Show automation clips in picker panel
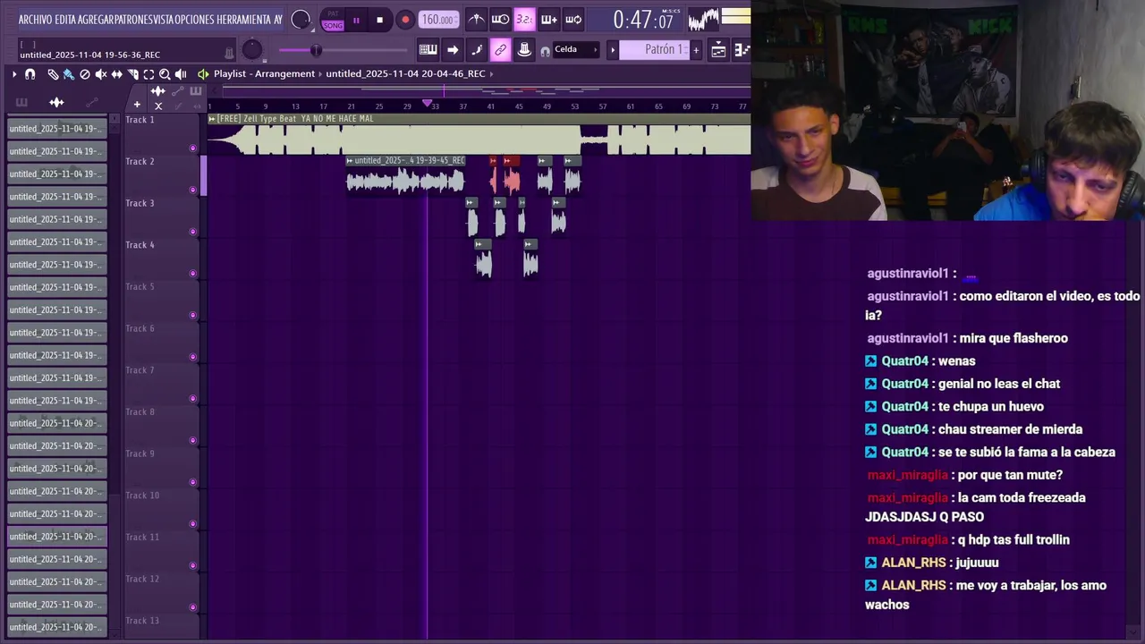1145x644 pixels. point(91,102)
